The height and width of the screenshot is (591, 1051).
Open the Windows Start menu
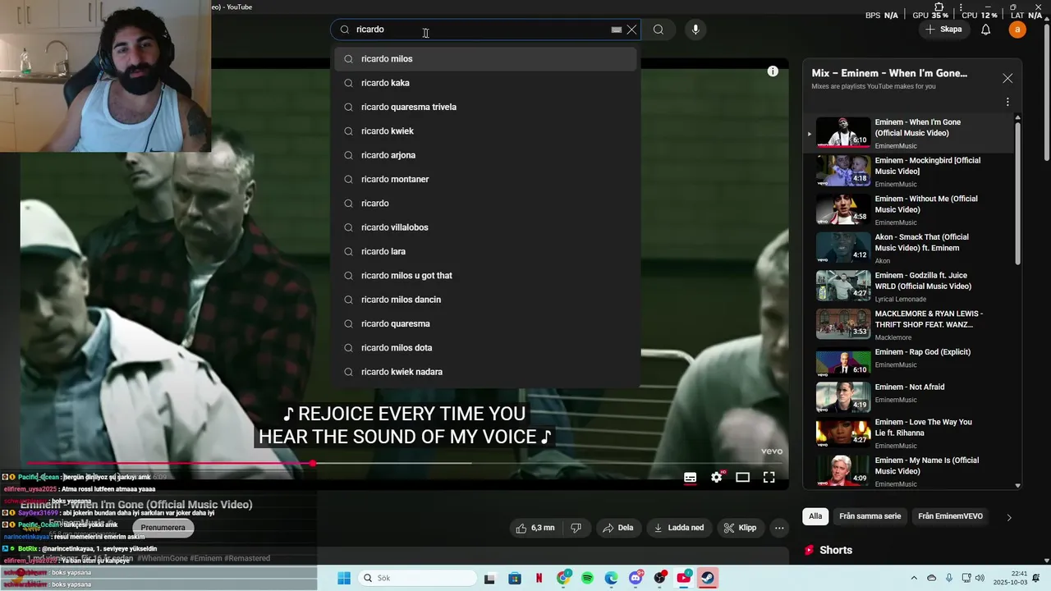(x=343, y=578)
